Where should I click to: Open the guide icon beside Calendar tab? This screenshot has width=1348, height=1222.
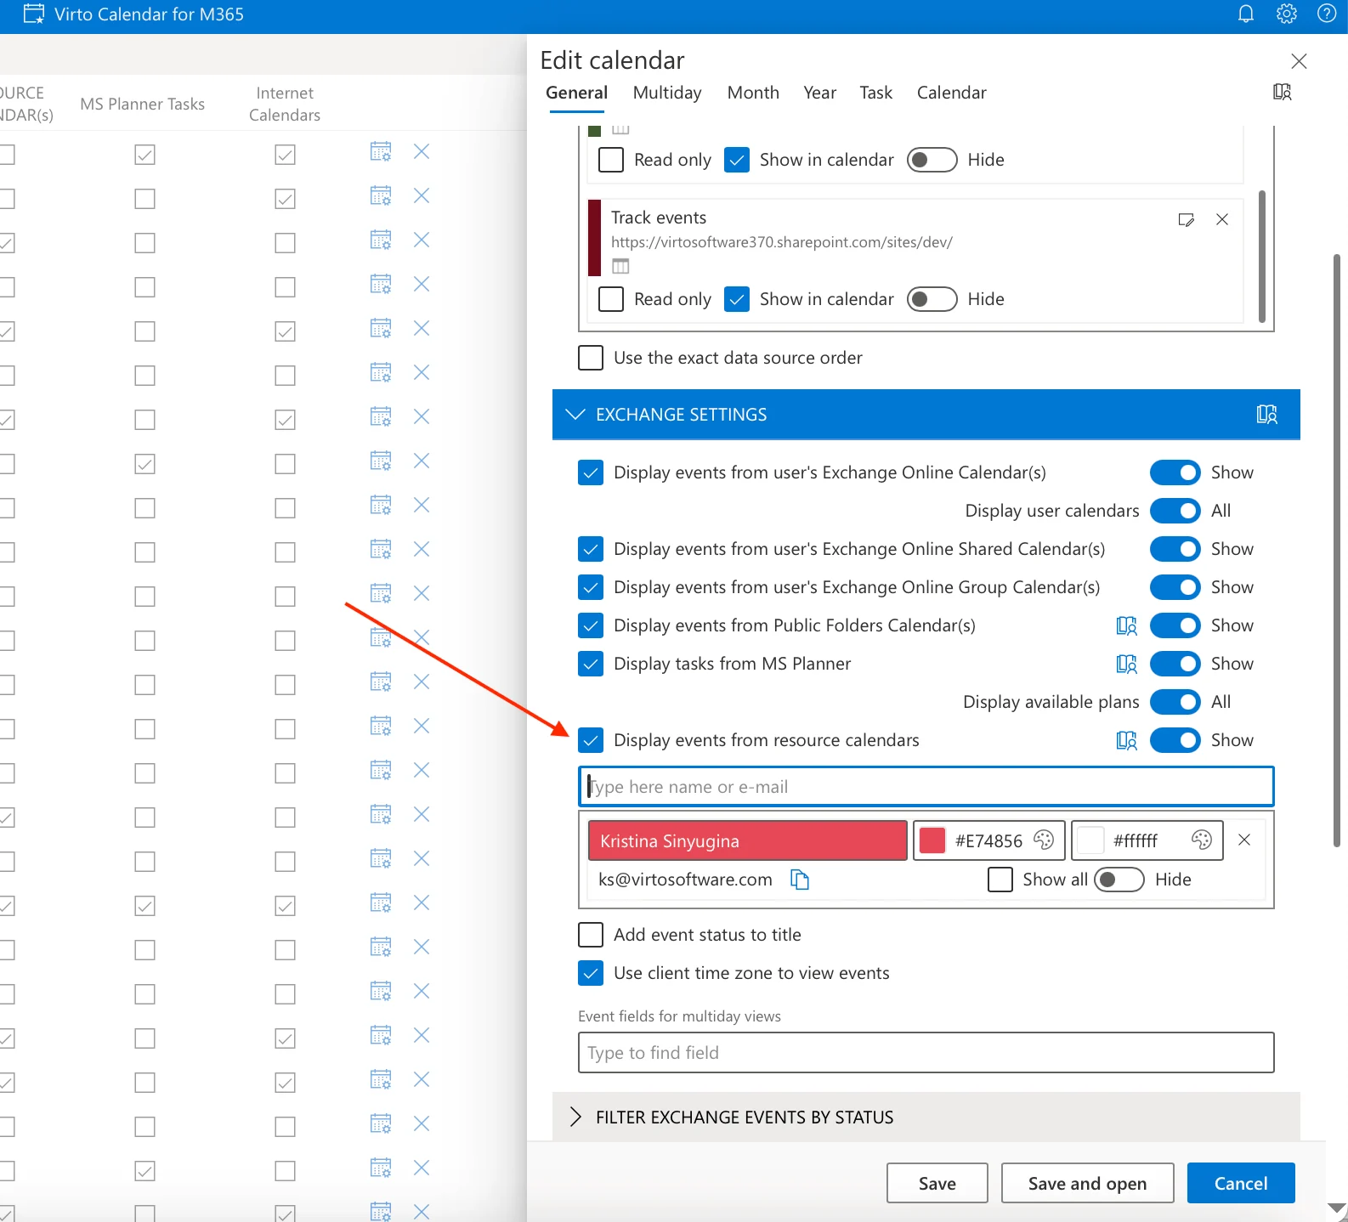1283,92
